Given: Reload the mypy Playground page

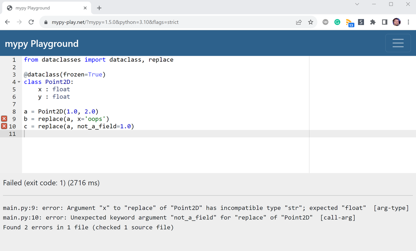Looking at the screenshot, I should tap(31, 22).
